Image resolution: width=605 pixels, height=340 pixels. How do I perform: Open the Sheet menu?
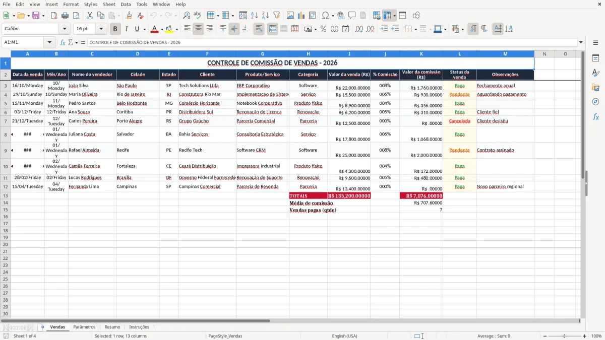click(x=109, y=4)
